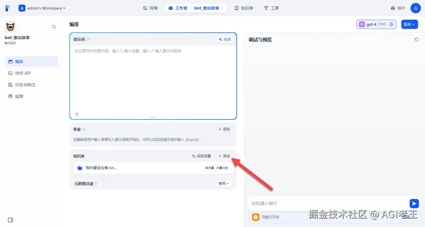
Task: Open the 工具 tab
Action: 271,8
